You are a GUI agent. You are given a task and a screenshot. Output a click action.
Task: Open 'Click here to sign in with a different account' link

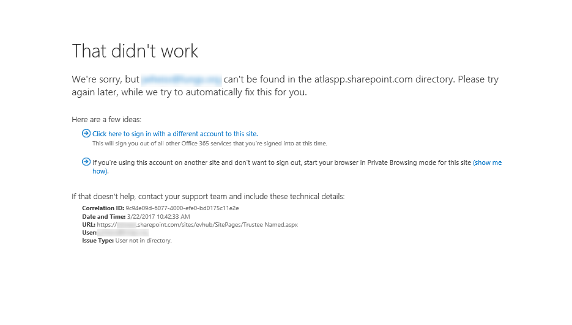(x=175, y=134)
